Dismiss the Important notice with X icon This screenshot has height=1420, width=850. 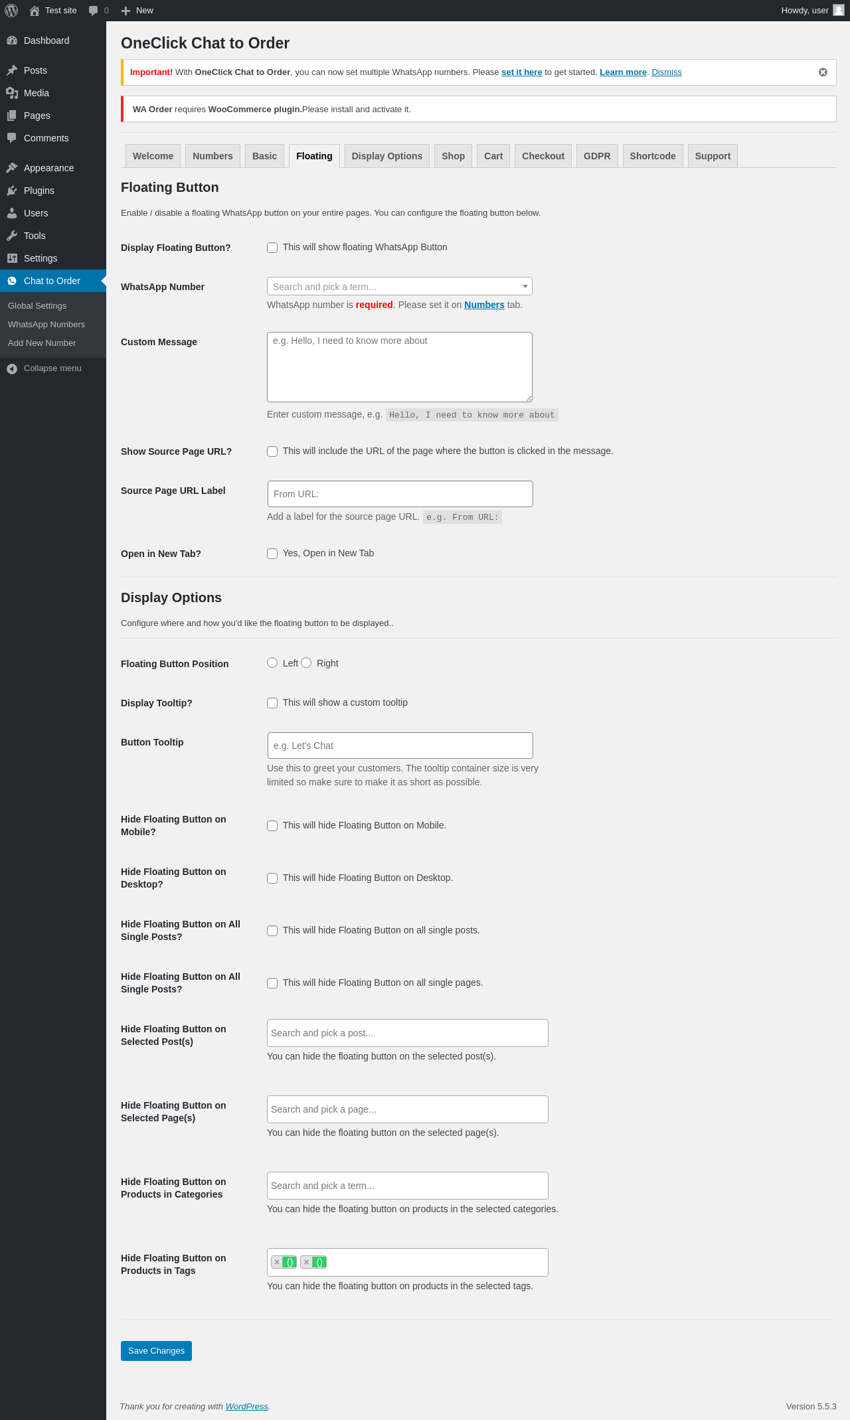pyautogui.click(x=823, y=72)
